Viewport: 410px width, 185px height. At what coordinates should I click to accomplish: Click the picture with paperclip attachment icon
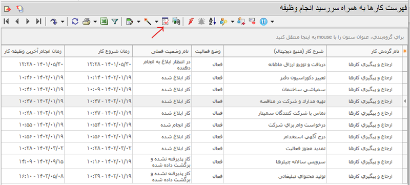pos(176,22)
